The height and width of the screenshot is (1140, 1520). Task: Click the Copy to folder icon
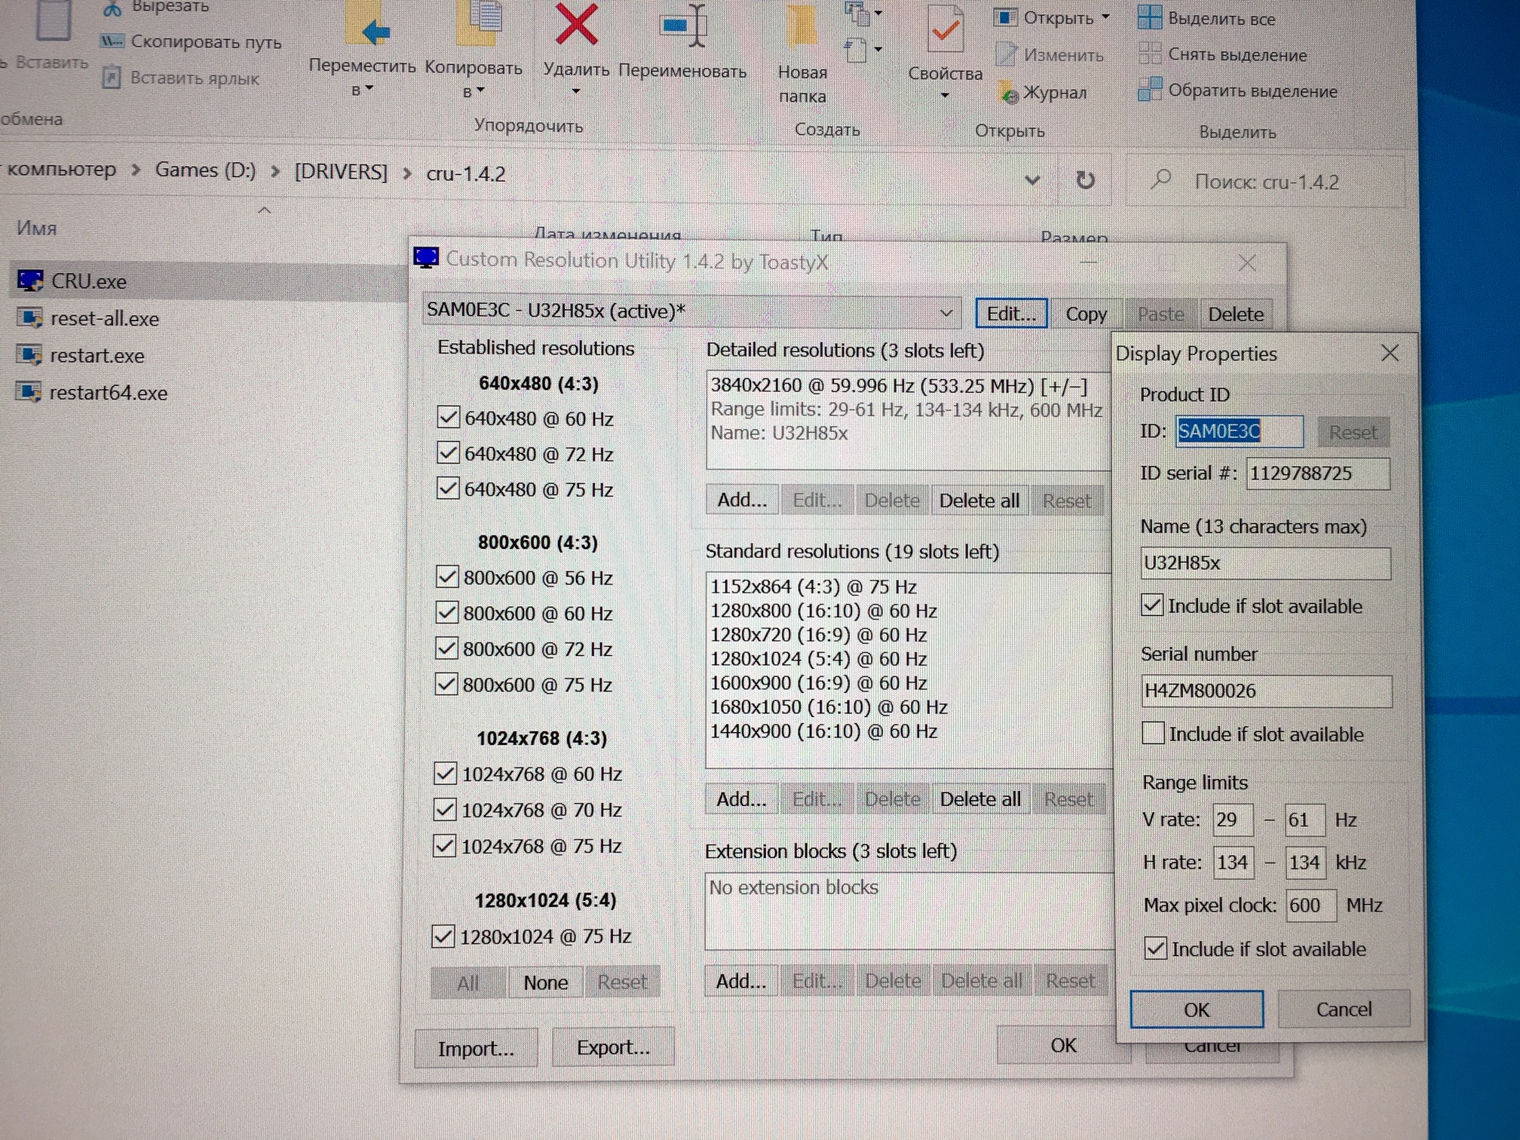pos(480,24)
